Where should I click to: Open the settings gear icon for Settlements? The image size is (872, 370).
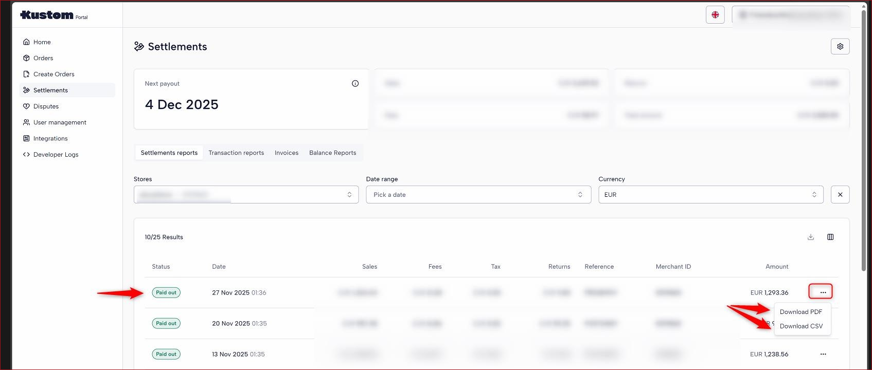(840, 46)
